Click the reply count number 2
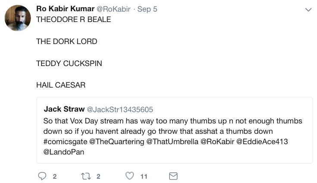317x183 pixels. pyautogui.click(x=55, y=177)
